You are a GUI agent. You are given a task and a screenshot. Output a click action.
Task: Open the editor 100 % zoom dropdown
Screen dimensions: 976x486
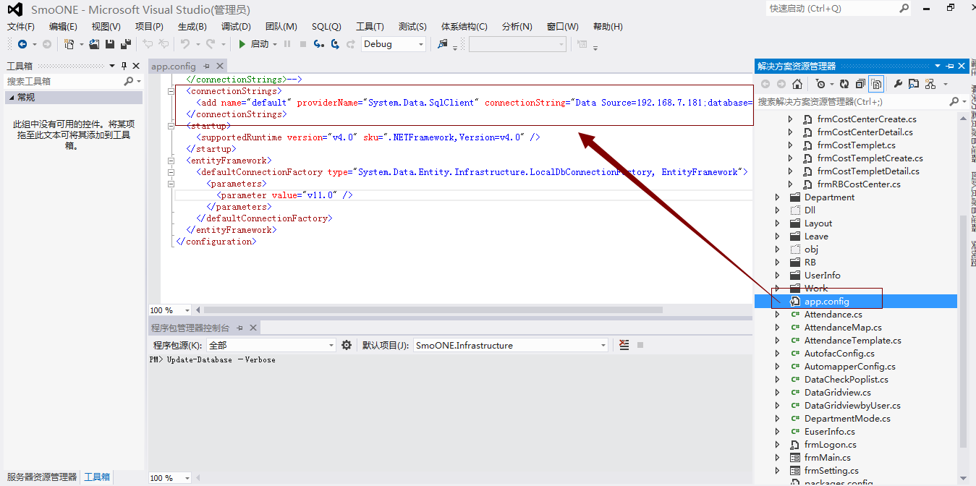pyautogui.click(x=187, y=310)
